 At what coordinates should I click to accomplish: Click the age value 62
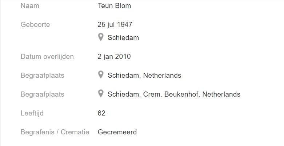click(x=101, y=113)
